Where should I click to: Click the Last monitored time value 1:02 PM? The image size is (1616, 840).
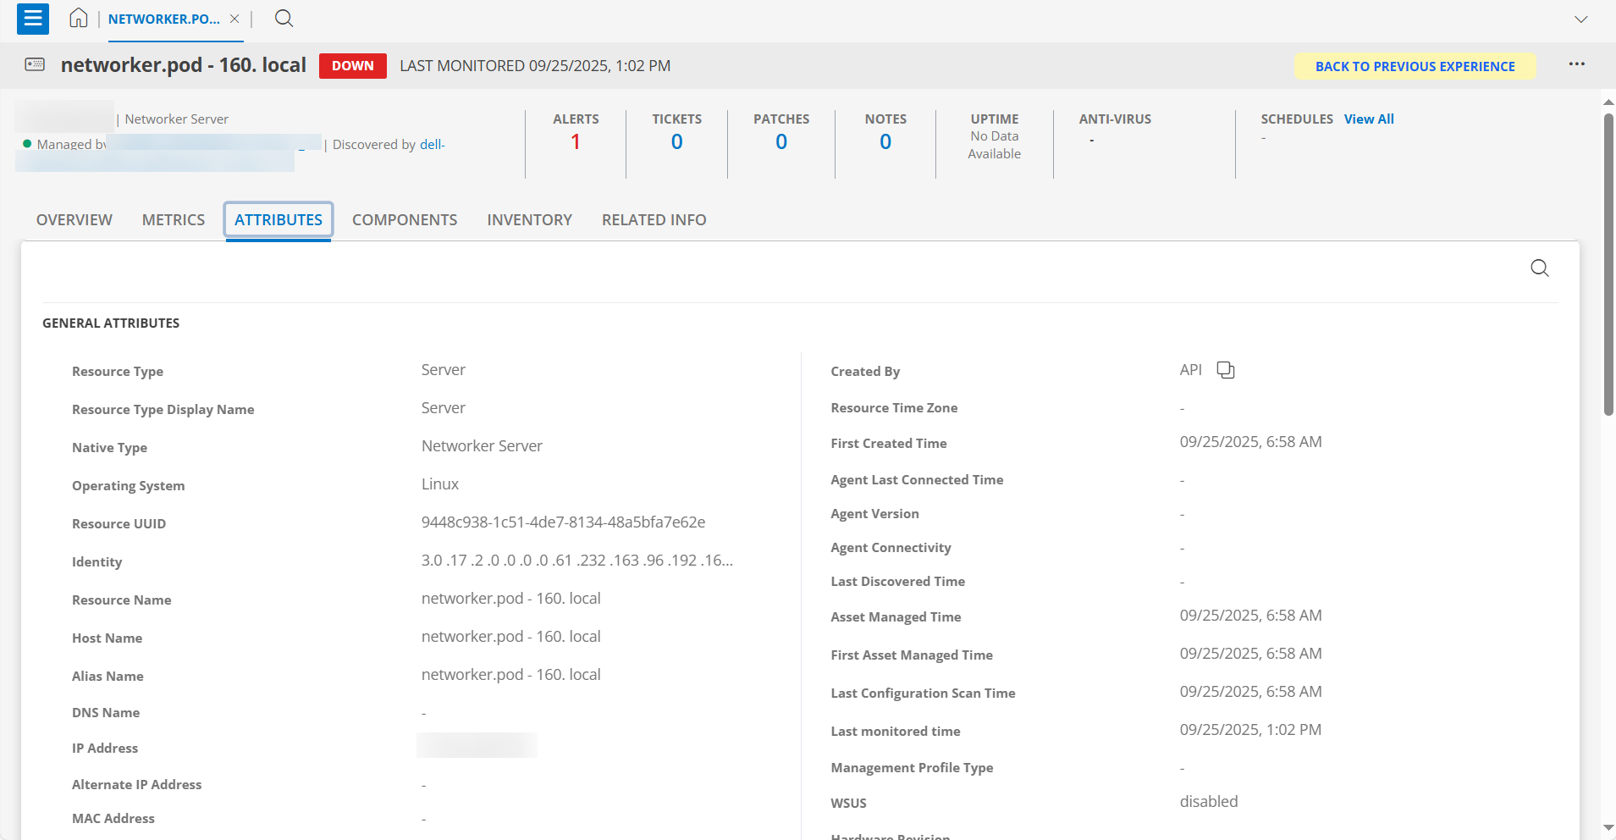click(x=1250, y=730)
